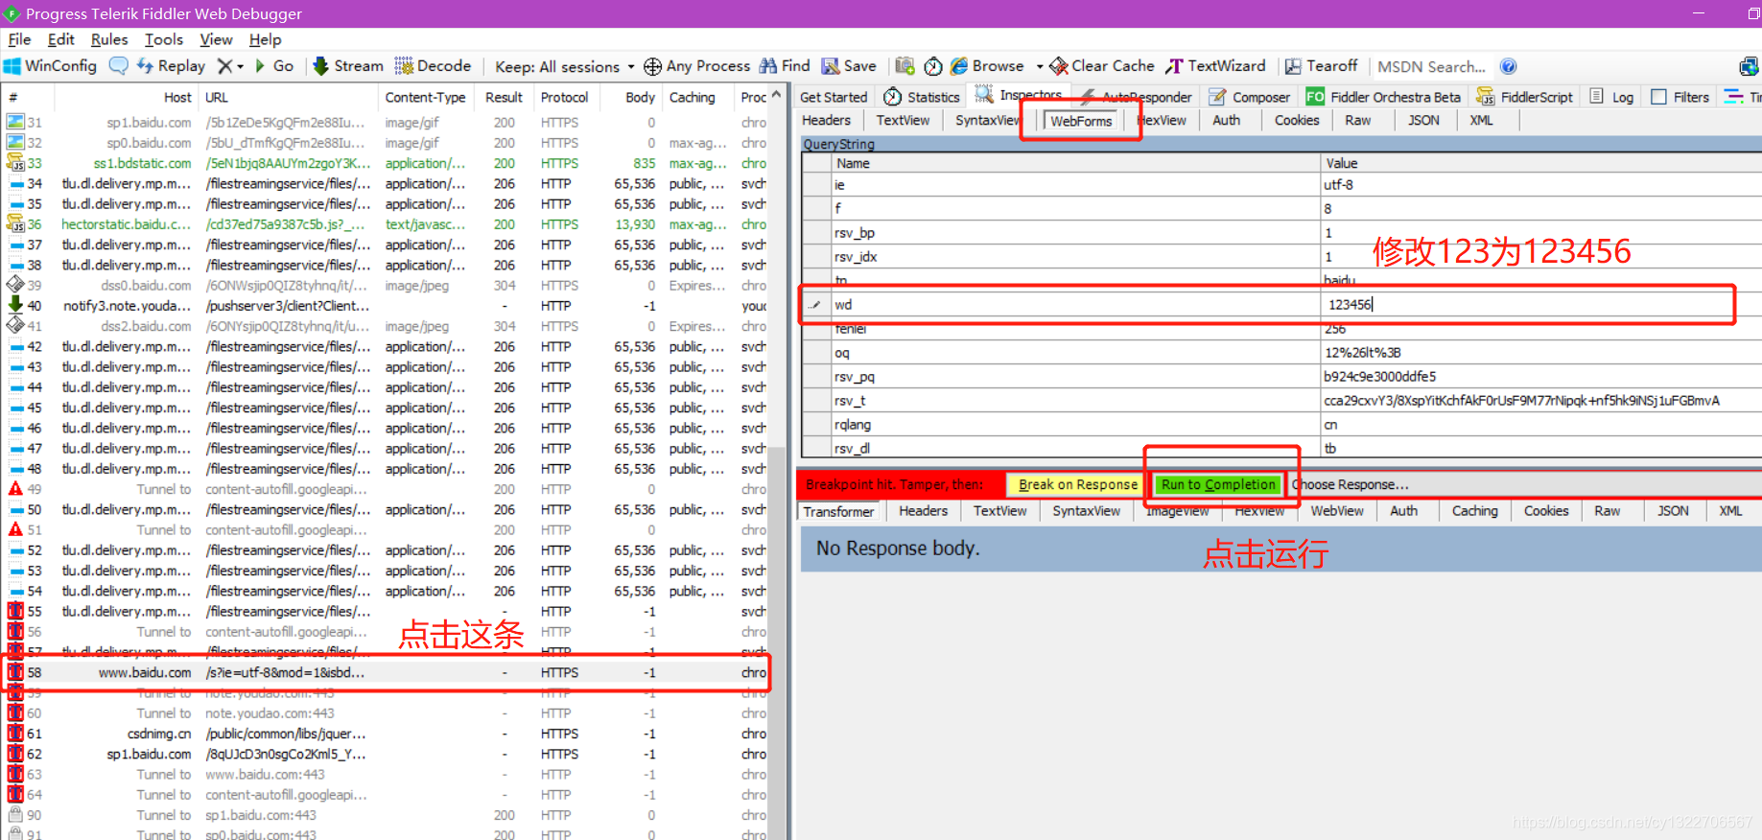Click Run to Completion button
This screenshot has height=840, width=1762.
coord(1218,485)
